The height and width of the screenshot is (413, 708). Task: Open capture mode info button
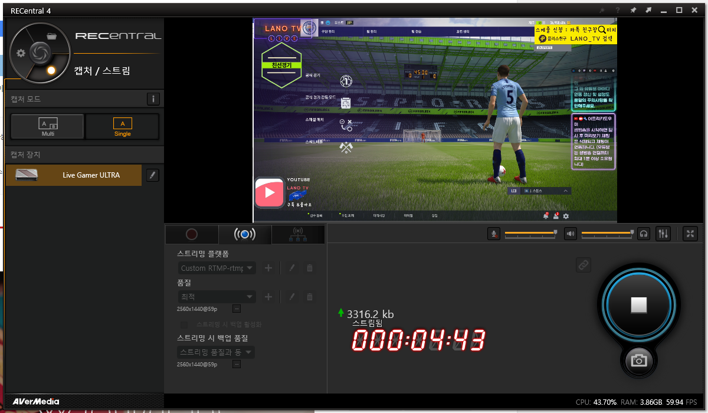(153, 99)
